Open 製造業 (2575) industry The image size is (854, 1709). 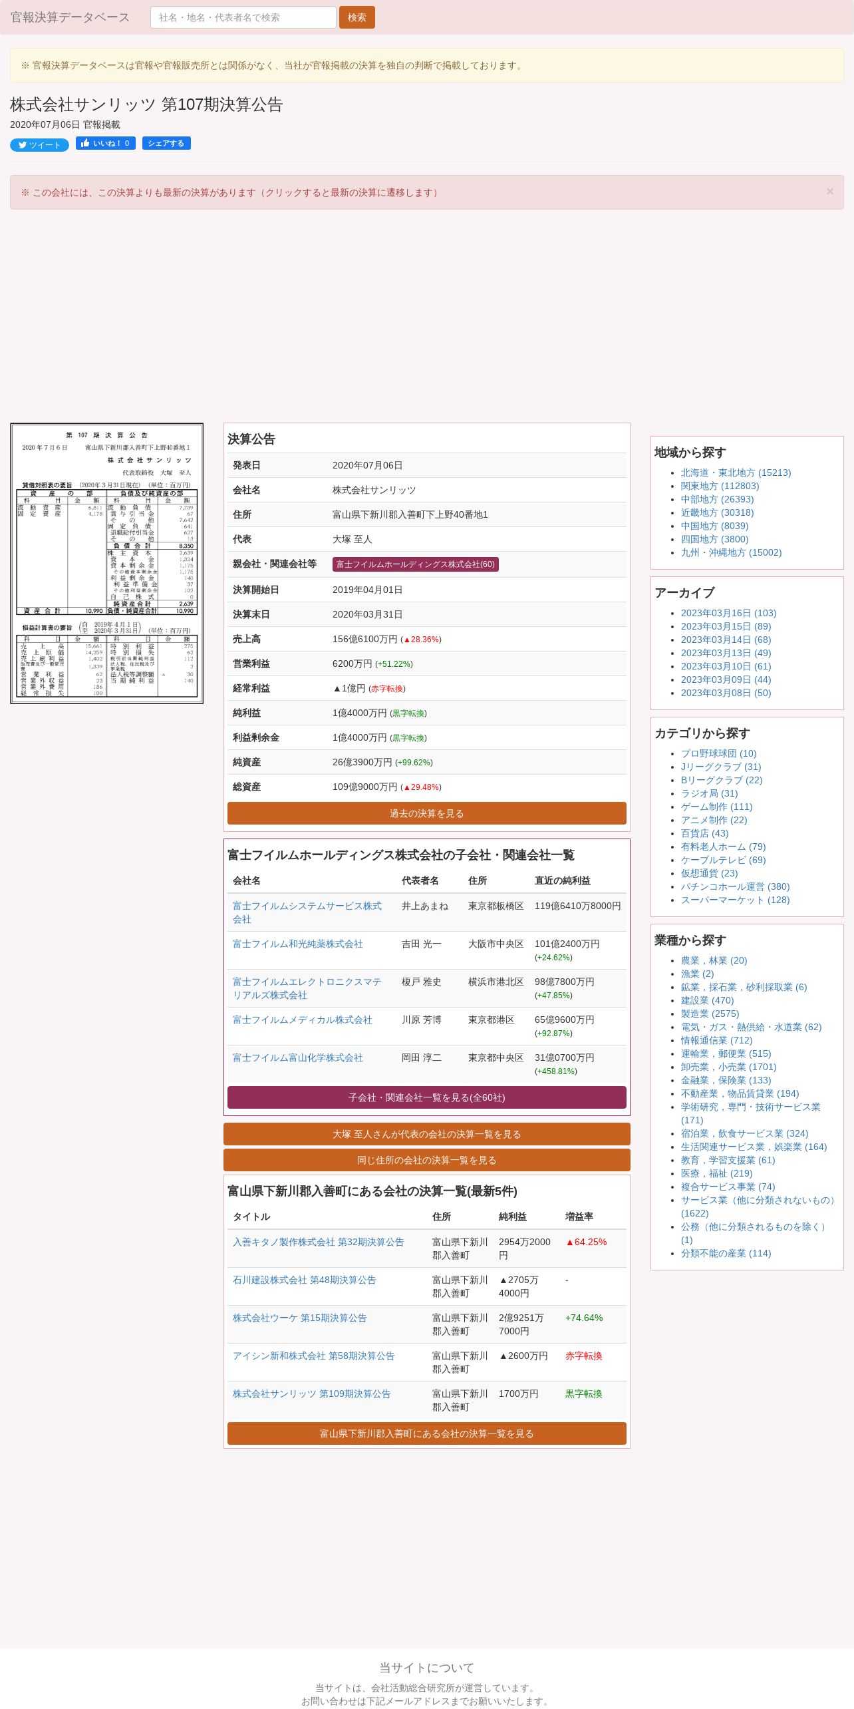coord(710,1014)
